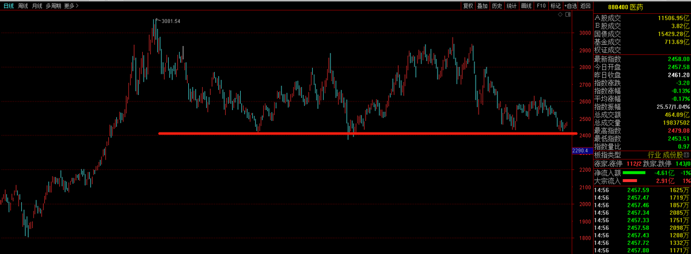Open F10 company info
691x254 pixels.
(x=541, y=6)
